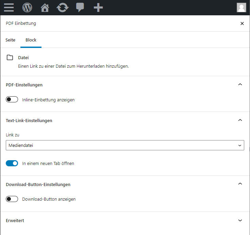Enable Inline-Einbettung anzeigen toggle
This screenshot has width=250, height=235.
pos(12,100)
